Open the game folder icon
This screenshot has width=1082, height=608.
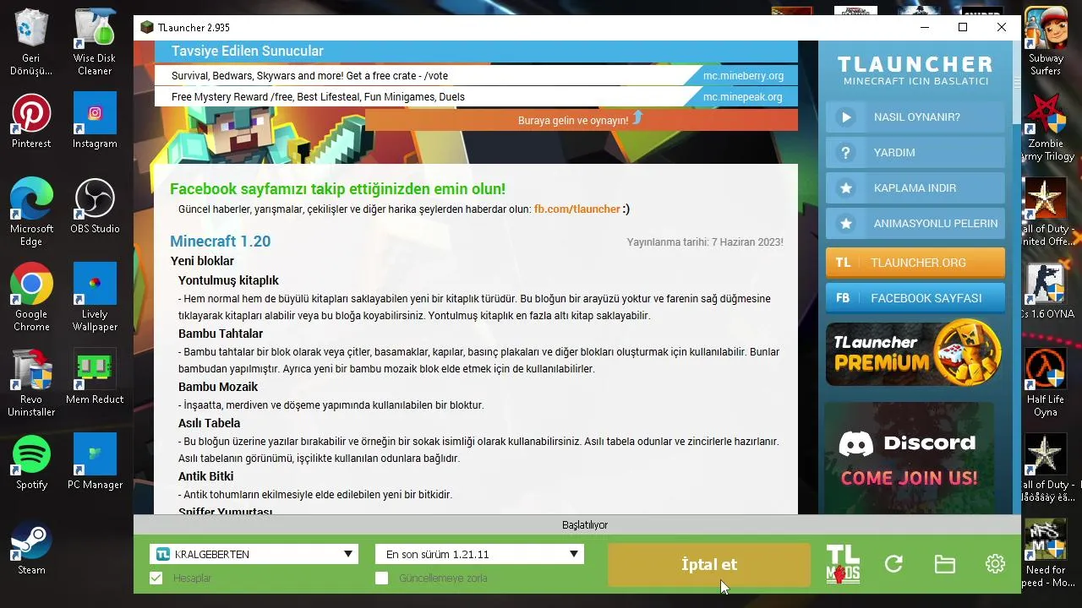[944, 564]
